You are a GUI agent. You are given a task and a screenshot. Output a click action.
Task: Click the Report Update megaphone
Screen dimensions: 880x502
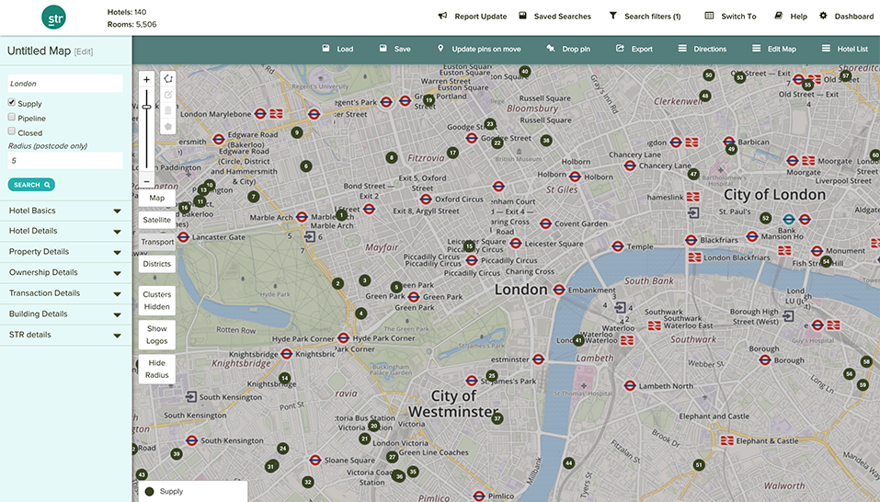442,17
